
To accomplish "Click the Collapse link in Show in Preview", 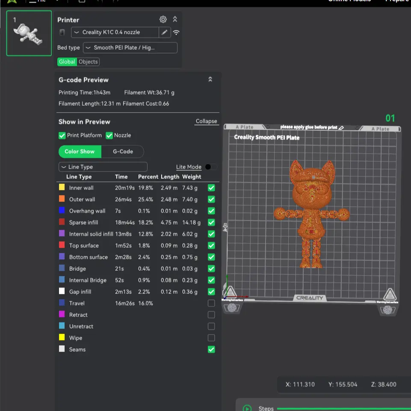I will (206, 121).
